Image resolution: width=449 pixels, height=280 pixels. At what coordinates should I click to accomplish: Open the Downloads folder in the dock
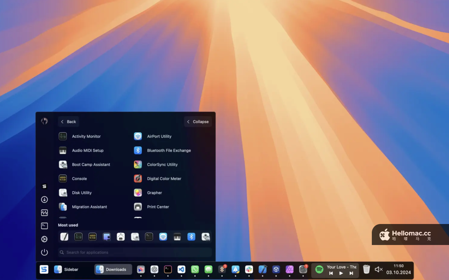click(113, 269)
